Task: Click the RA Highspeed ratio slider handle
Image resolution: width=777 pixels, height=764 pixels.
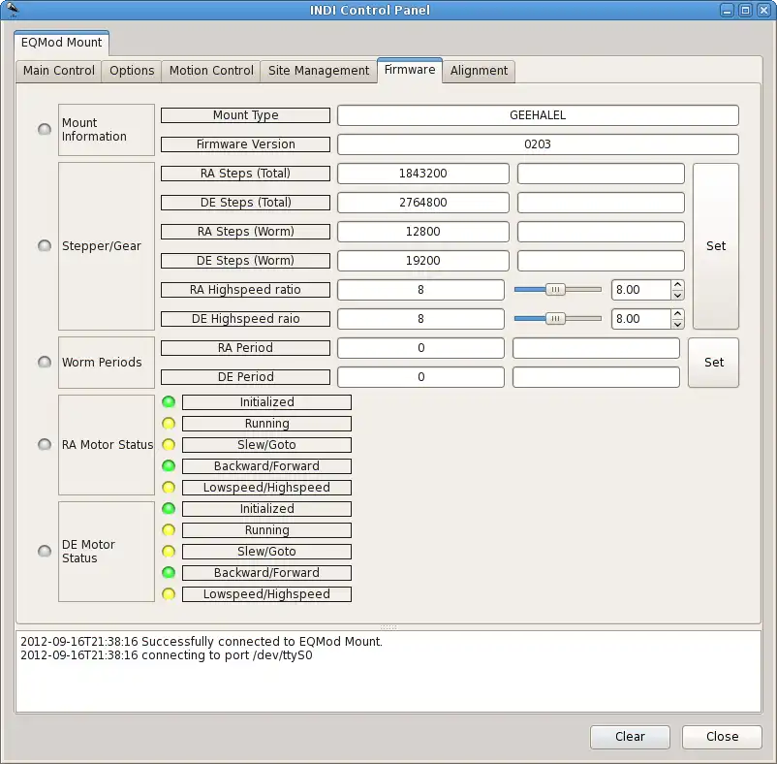Action: [x=555, y=290]
